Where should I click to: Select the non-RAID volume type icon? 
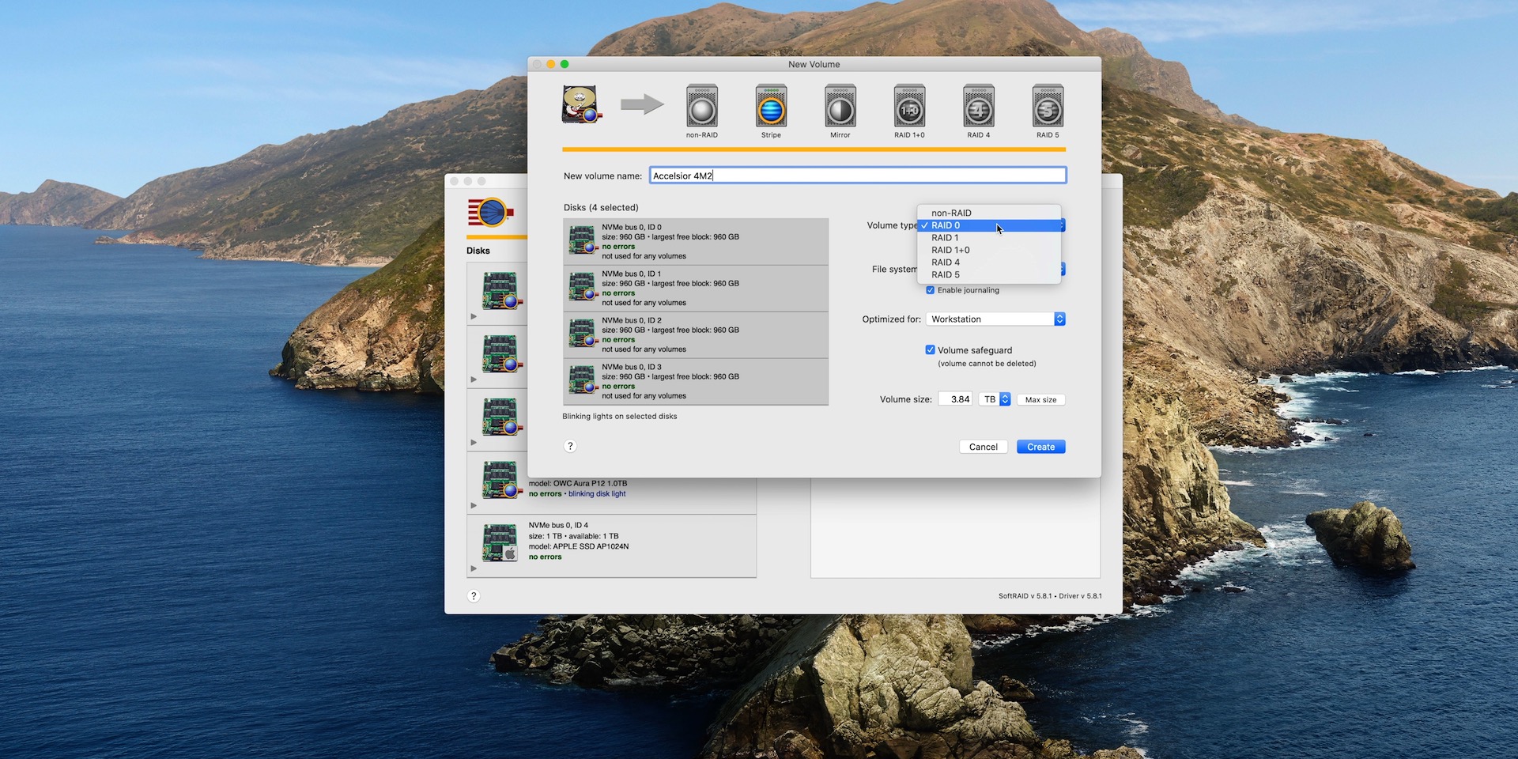click(701, 107)
